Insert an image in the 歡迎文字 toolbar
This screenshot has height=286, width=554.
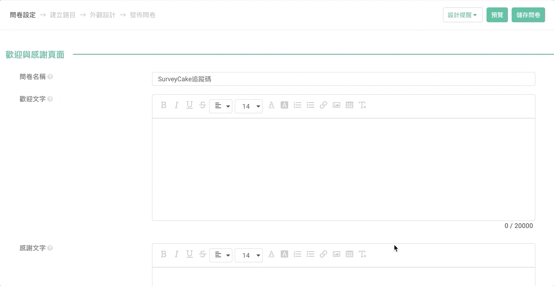pyautogui.click(x=336, y=105)
